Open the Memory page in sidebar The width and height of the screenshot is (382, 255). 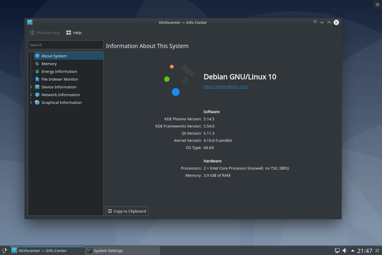37,64
